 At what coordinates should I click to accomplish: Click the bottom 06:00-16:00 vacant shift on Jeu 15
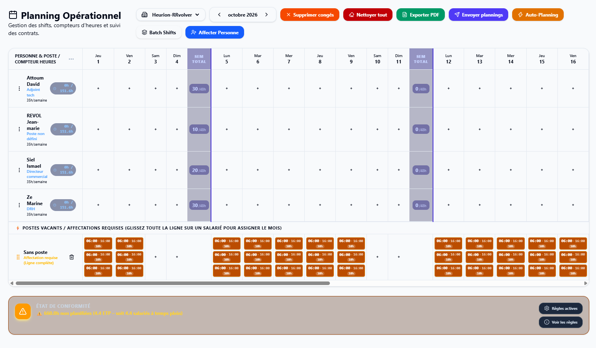[542, 270]
